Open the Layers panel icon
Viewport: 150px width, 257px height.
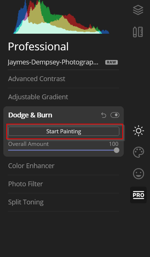[x=138, y=10]
